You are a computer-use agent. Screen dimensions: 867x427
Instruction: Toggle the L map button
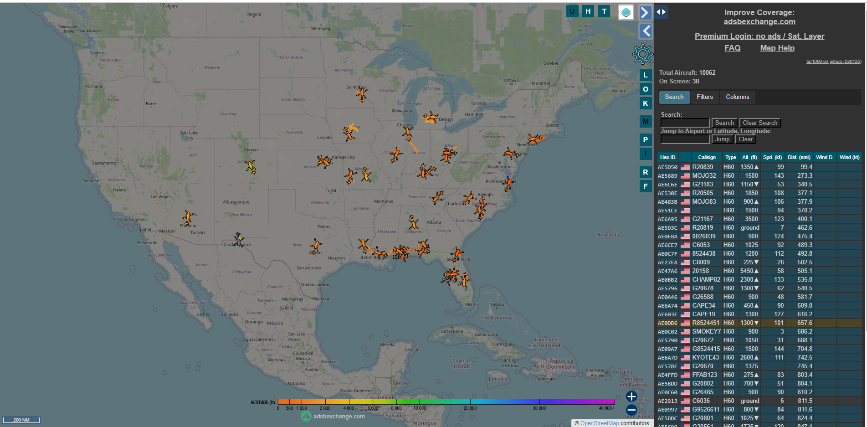646,75
